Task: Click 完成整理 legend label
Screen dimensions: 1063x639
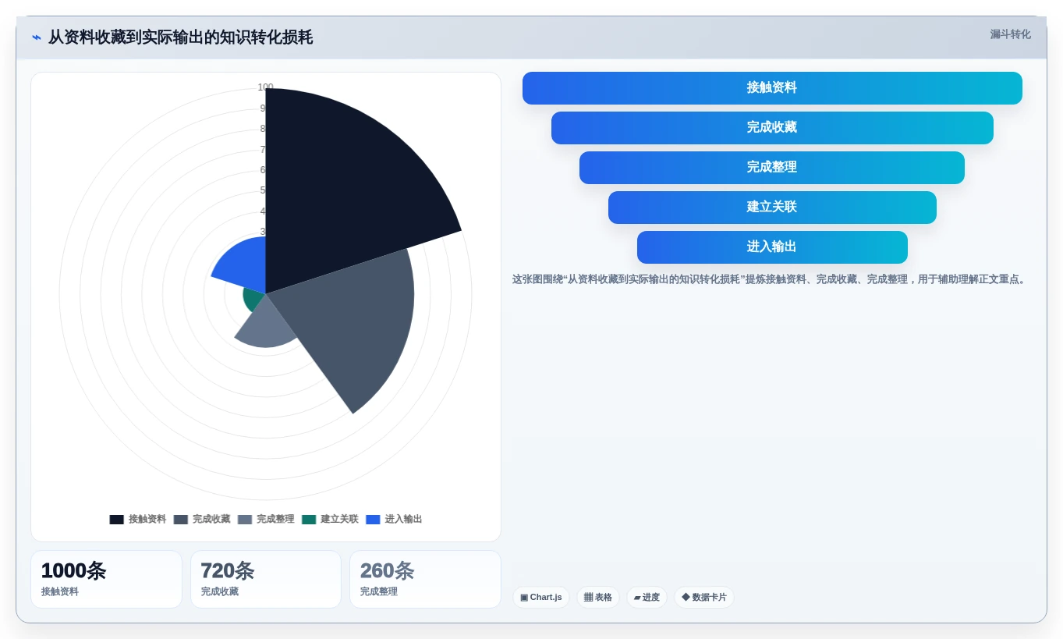Action: 275,520
